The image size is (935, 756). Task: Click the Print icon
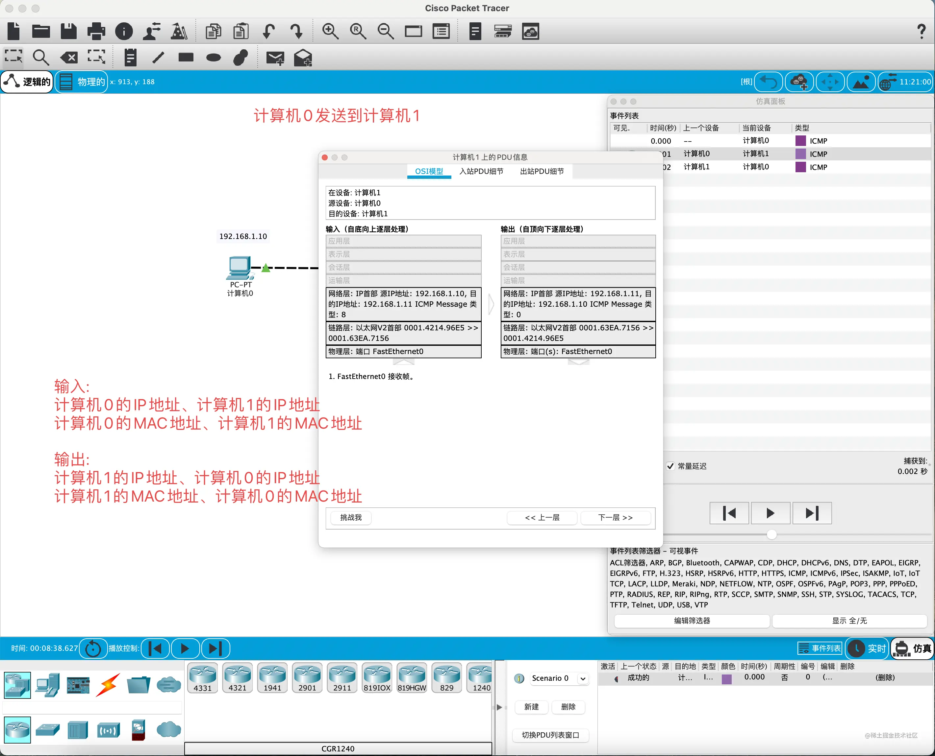click(96, 31)
